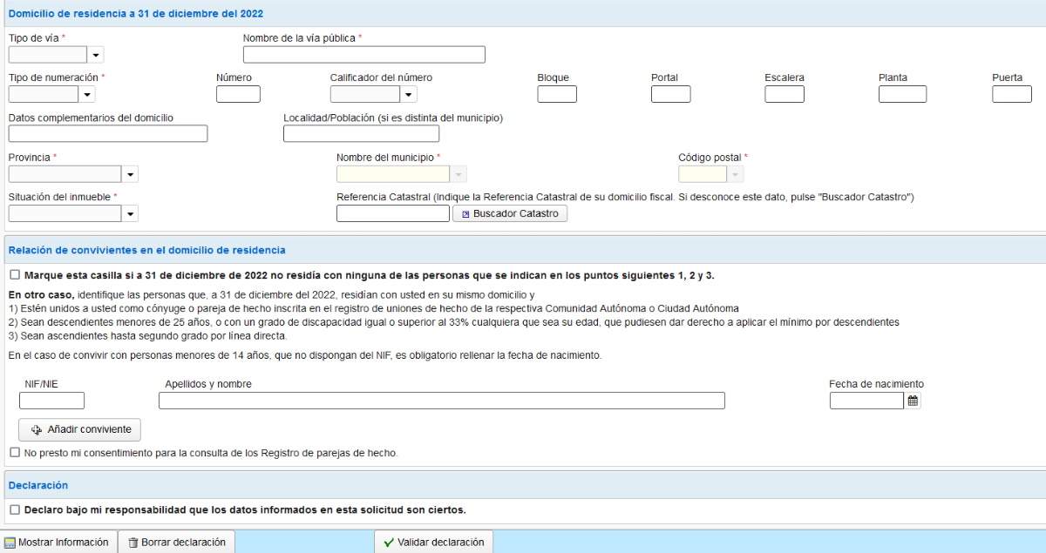Click the Validar declaración button
Screen dimensions: 1046x553
(433, 542)
